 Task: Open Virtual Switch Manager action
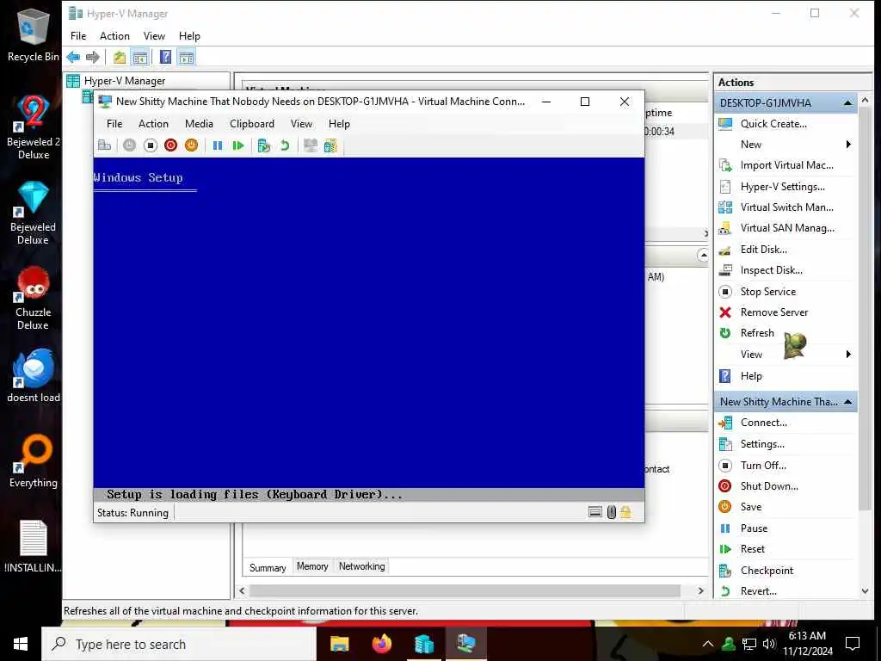coord(786,207)
